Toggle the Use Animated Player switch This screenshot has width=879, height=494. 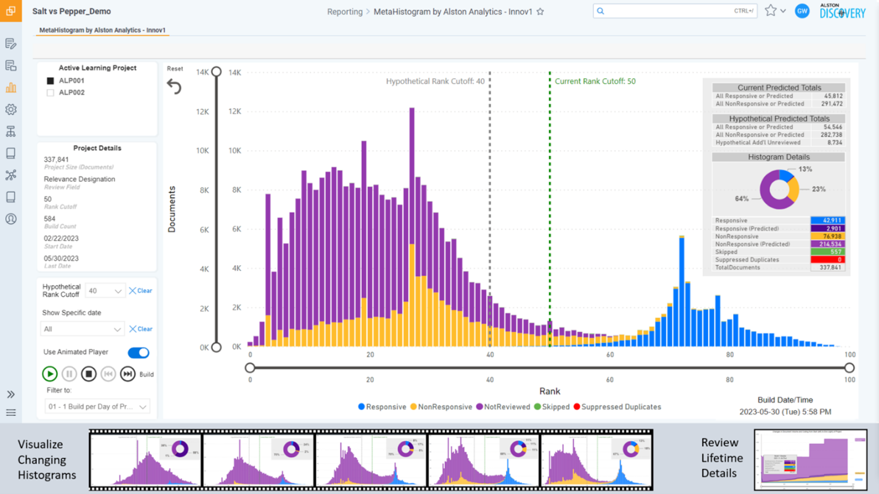click(138, 353)
